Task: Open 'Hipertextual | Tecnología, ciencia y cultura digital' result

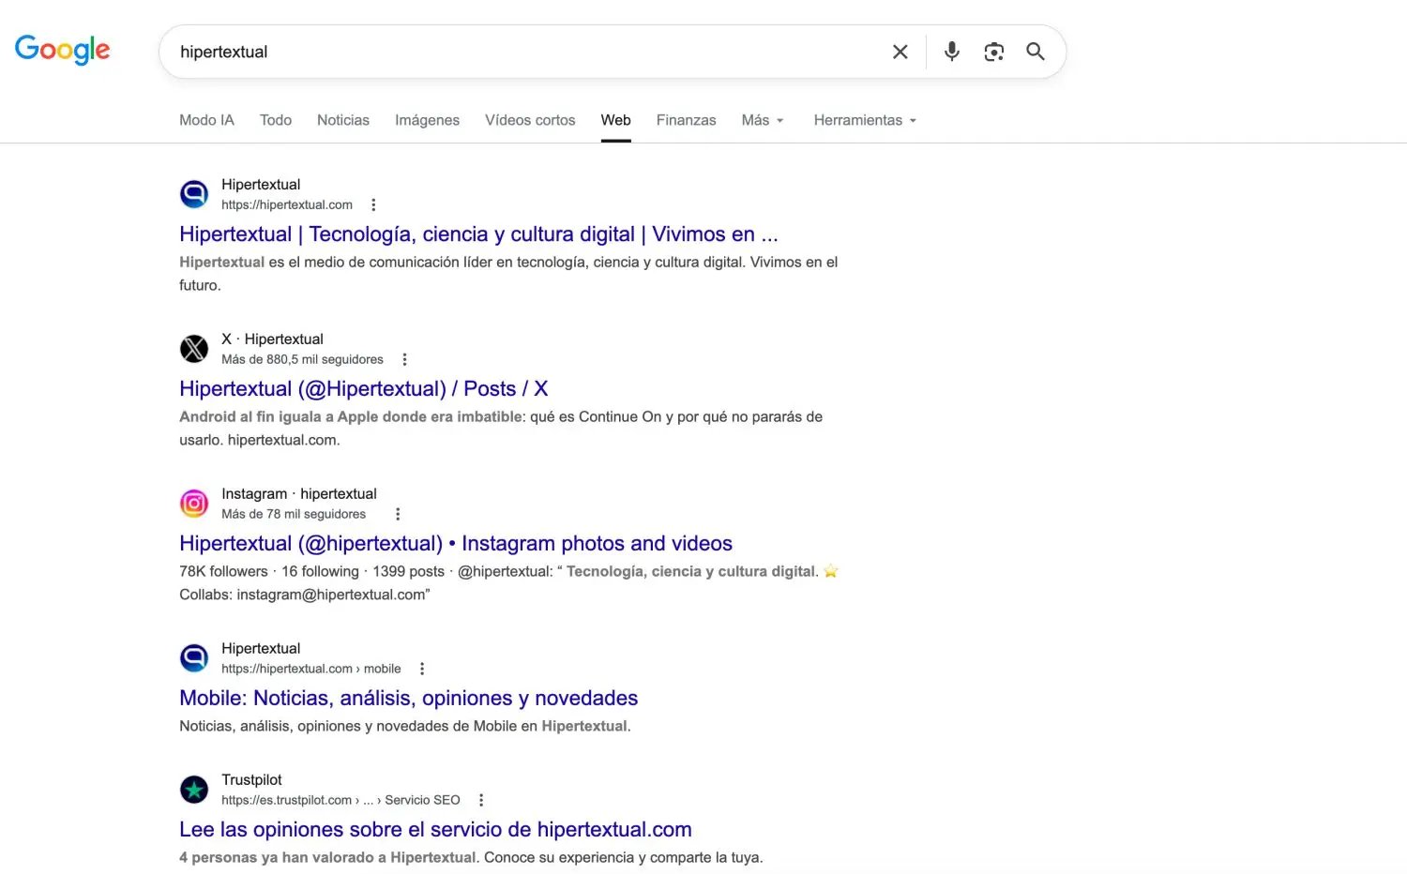Action: coord(478,234)
